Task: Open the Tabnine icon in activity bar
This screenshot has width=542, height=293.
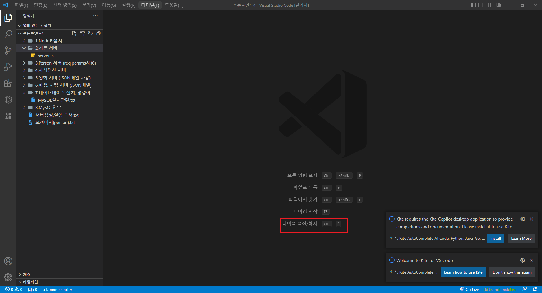Action: point(8,116)
